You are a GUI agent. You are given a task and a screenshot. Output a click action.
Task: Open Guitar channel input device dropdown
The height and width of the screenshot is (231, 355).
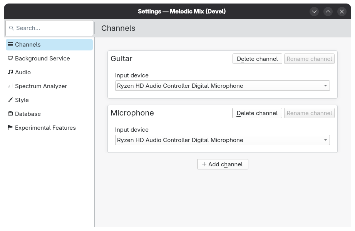click(222, 86)
